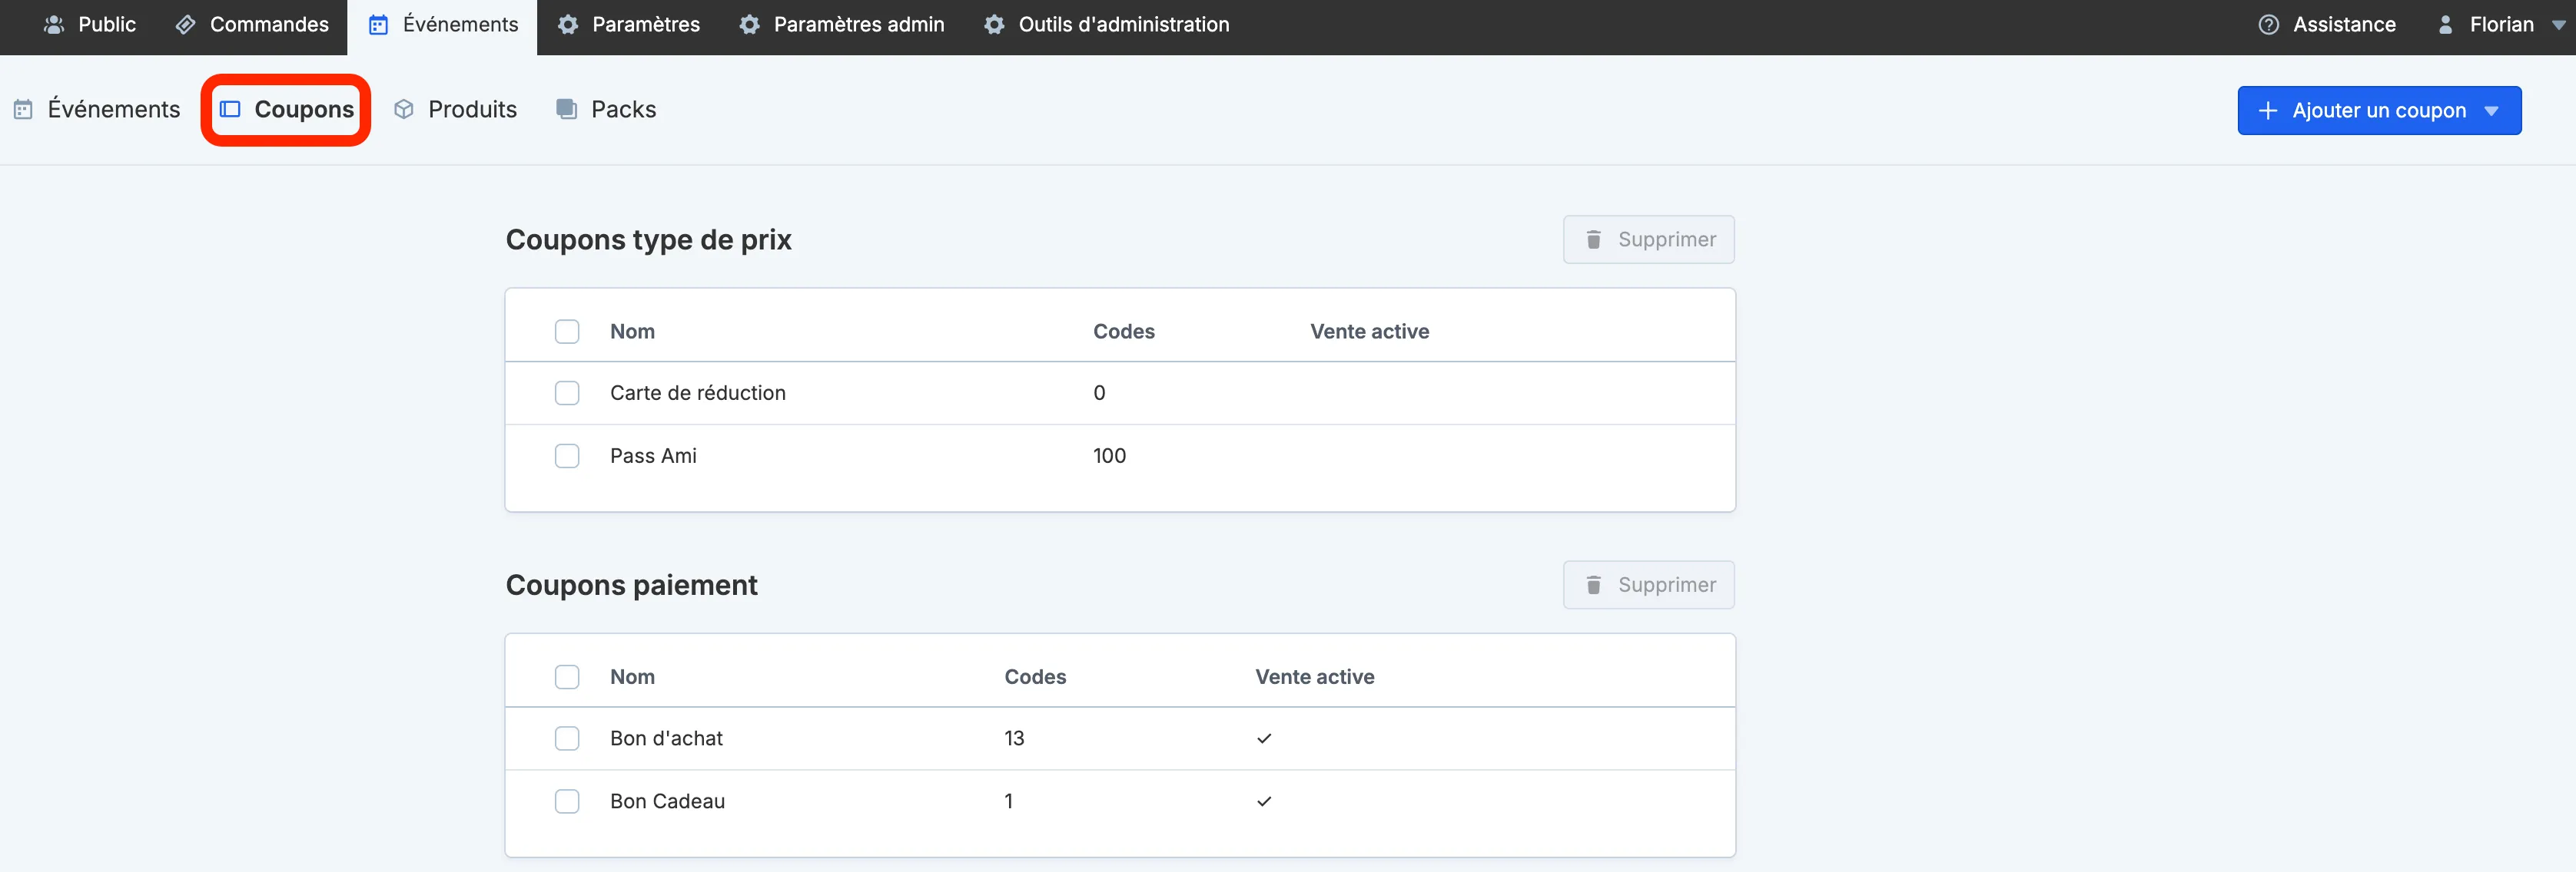The image size is (2576, 872).
Task: Click Supprimer for Coupons type de prix
Action: click(x=1648, y=239)
